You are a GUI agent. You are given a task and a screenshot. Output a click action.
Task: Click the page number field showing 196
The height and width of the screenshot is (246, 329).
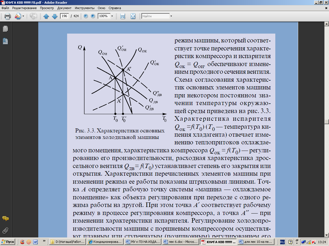pyautogui.click(x=65, y=16)
